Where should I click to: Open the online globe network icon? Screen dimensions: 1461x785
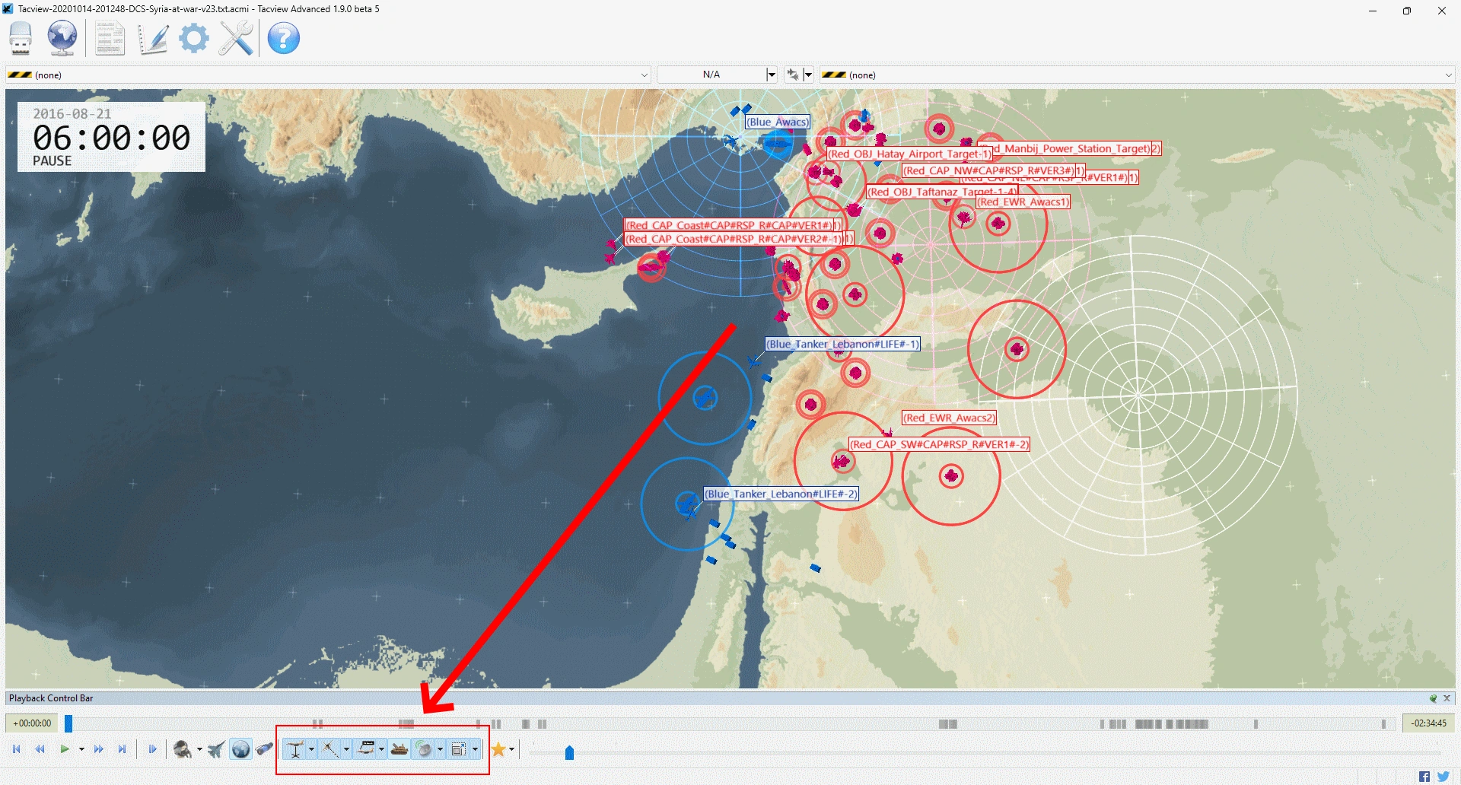[62, 38]
